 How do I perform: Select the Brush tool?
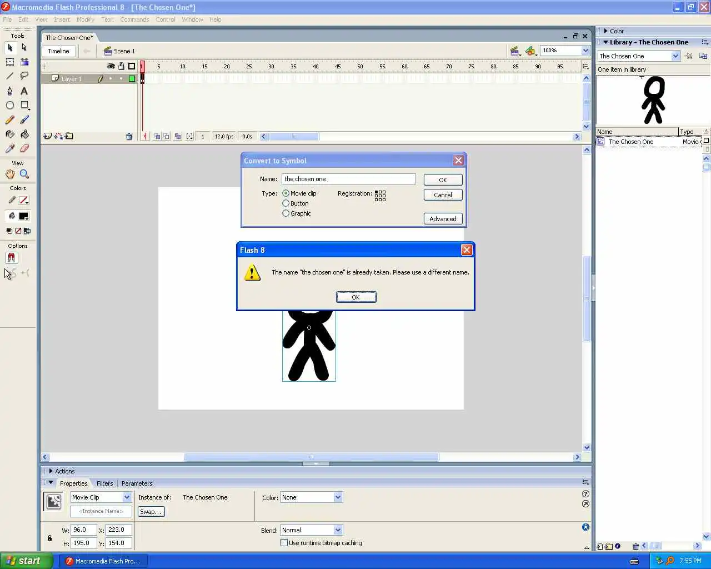point(24,119)
